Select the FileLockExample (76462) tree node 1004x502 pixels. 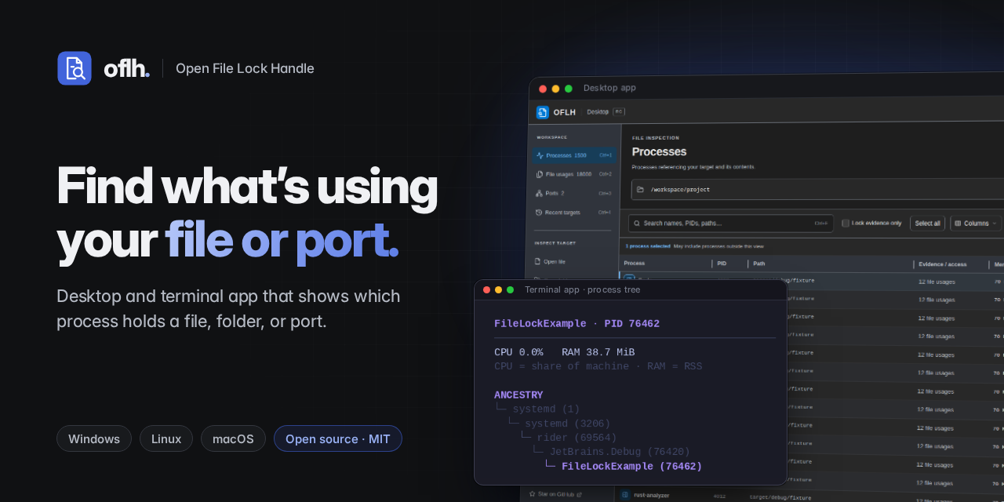(x=631, y=466)
